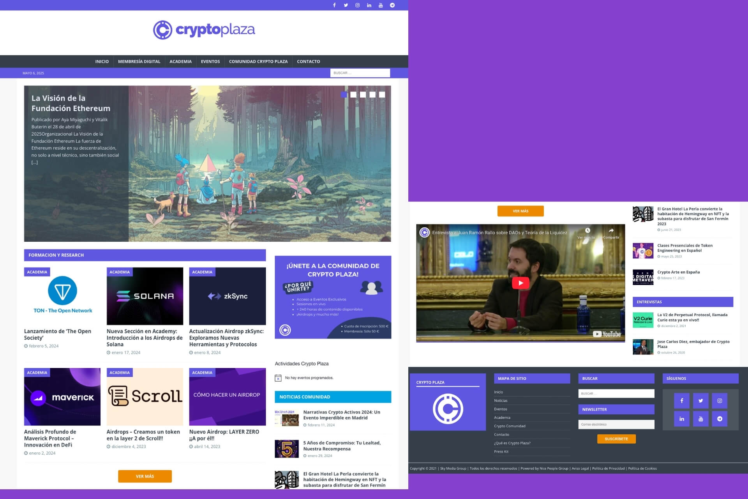Screen dimensions: 748x499
Task: Click the video watch later clock icon
Action: pyautogui.click(x=587, y=230)
